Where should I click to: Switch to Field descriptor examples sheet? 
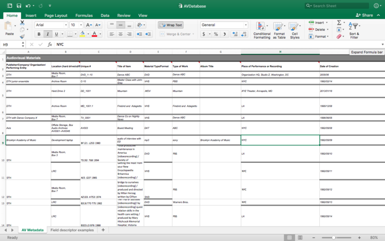coord(72,230)
